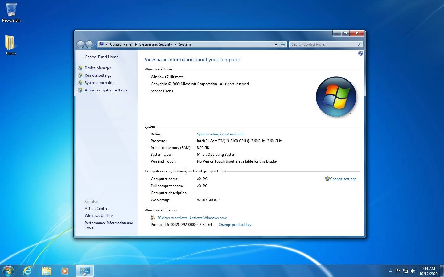Image resolution: width=444 pixels, height=277 pixels.
Task: Open Action Center flag in tray
Action: (x=398, y=271)
